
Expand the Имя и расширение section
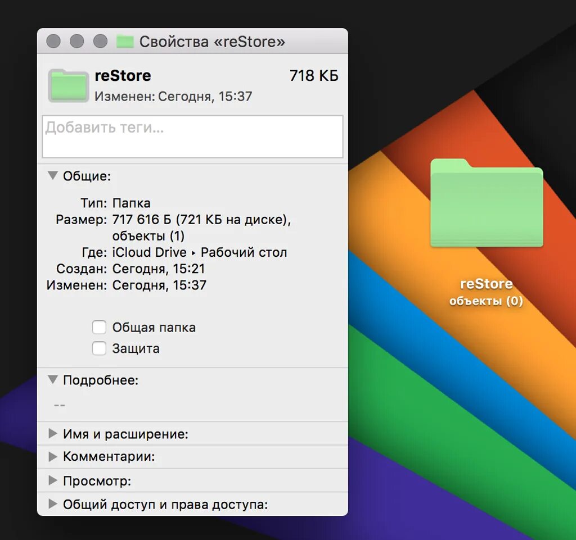pos(53,434)
